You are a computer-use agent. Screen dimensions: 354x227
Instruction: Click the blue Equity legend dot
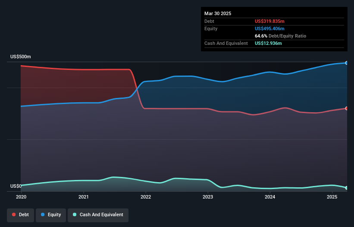(43, 214)
